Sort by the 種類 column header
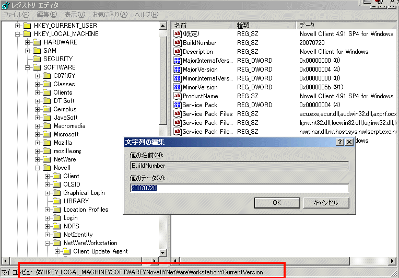This screenshot has height=278, width=399. click(265, 25)
